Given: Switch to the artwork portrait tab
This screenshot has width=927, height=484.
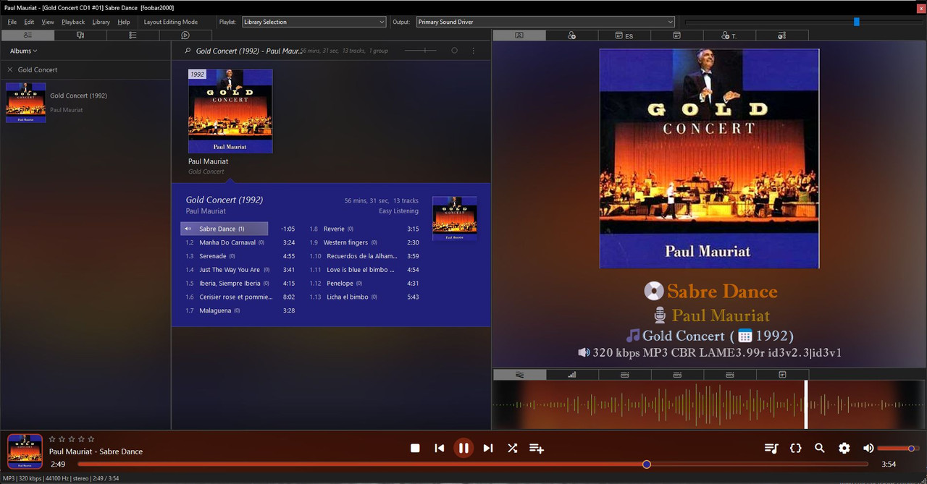Looking at the screenshot, I should [x=519, y=35].
